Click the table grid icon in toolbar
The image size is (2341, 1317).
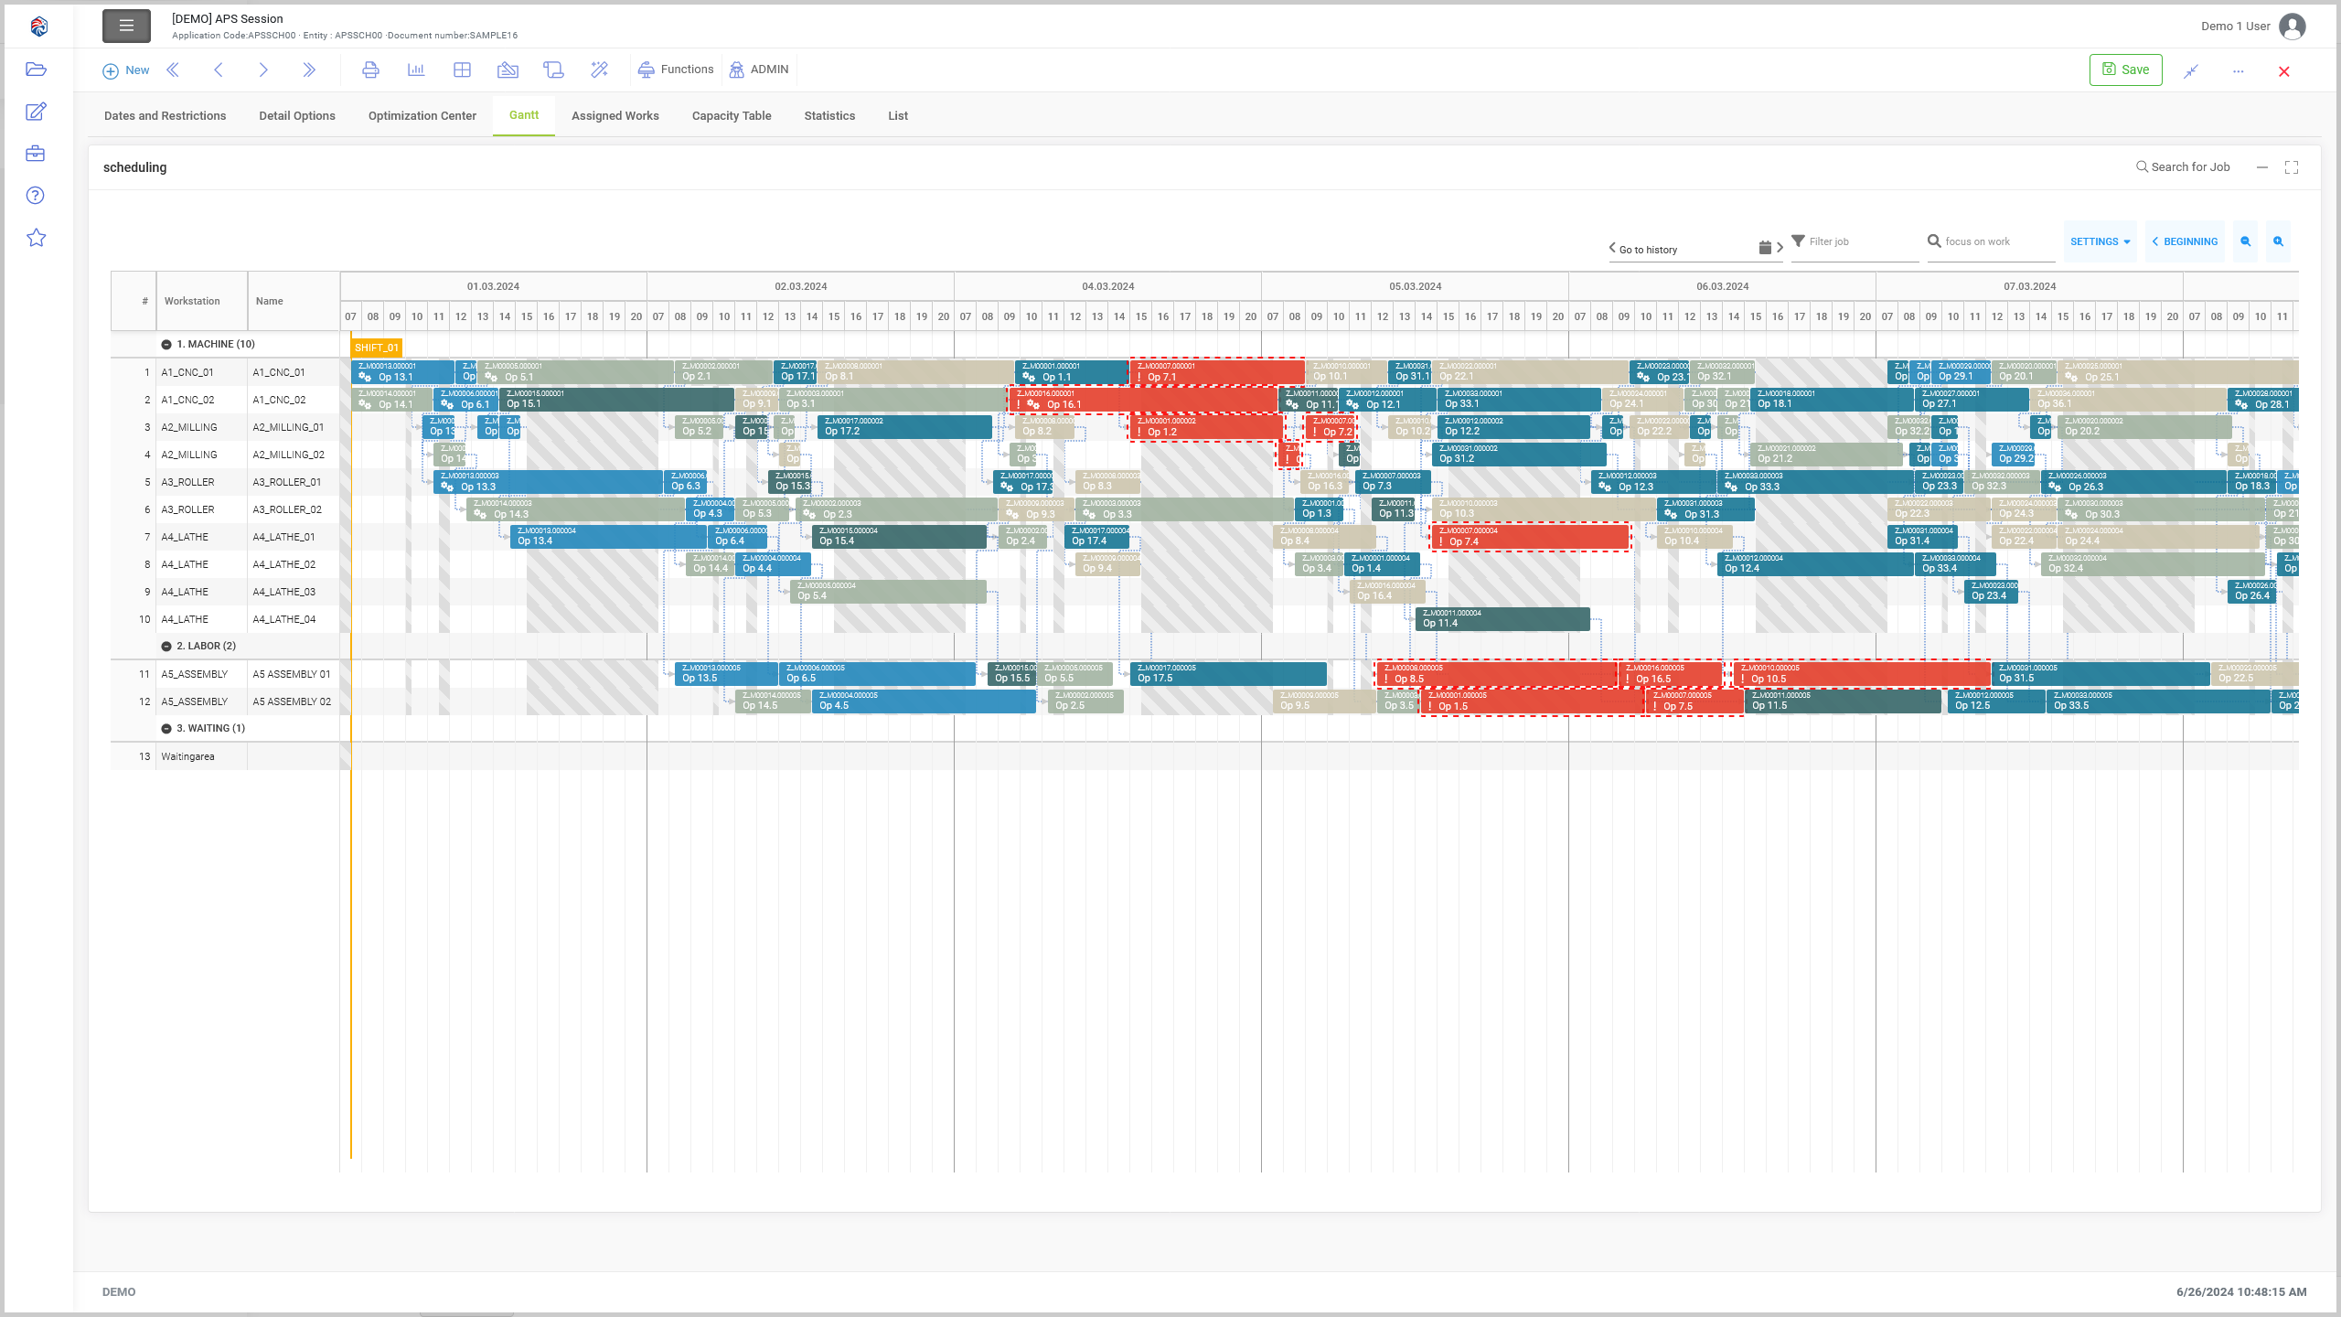[x=462, y=70]
